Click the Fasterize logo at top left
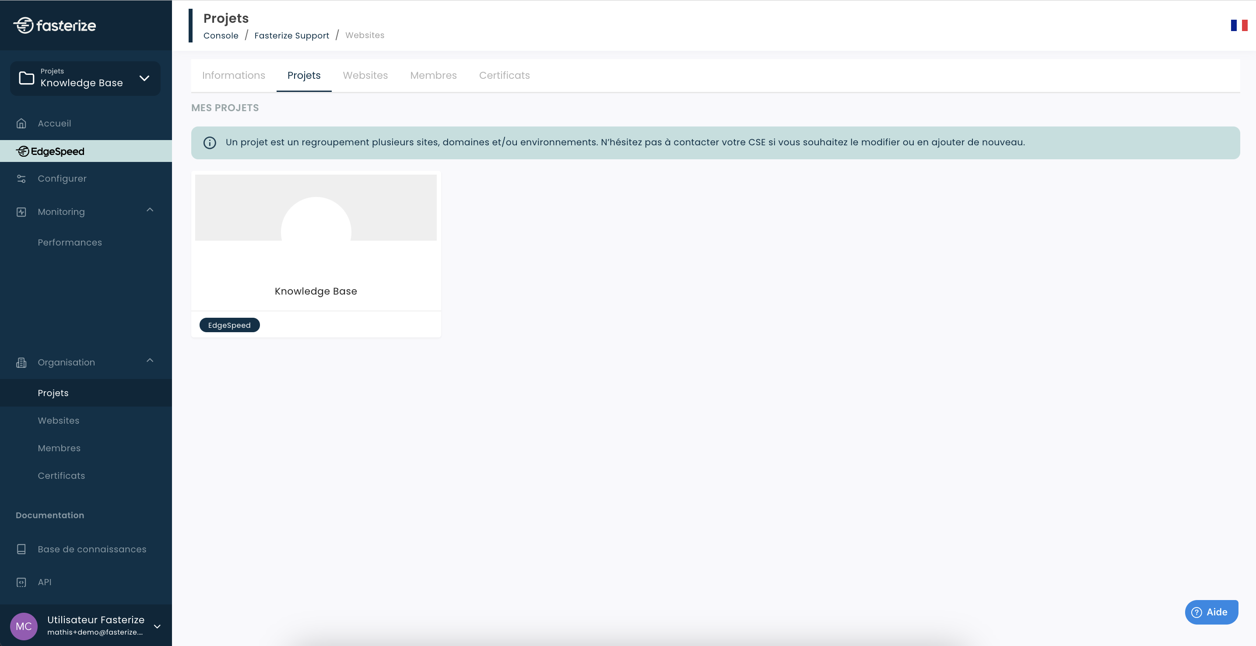Screen dimensions: 1256x646 [x=55, y=25]
